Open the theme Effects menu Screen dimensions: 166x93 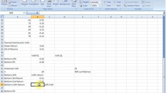(x=13, y=6)
